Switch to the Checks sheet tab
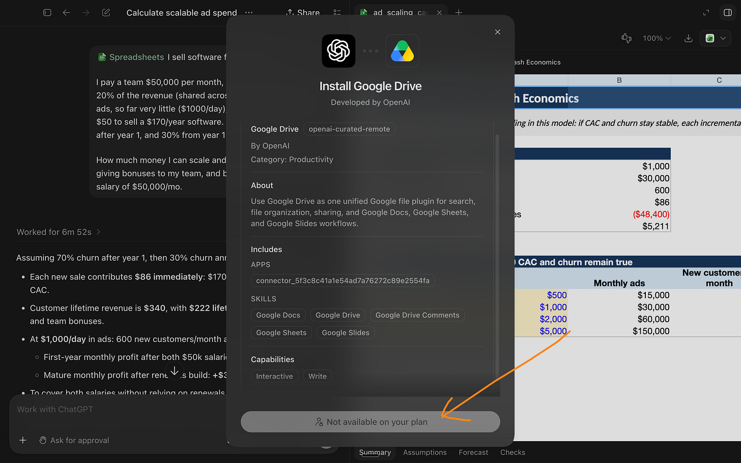The image size is (741, 463). [512, 452]
